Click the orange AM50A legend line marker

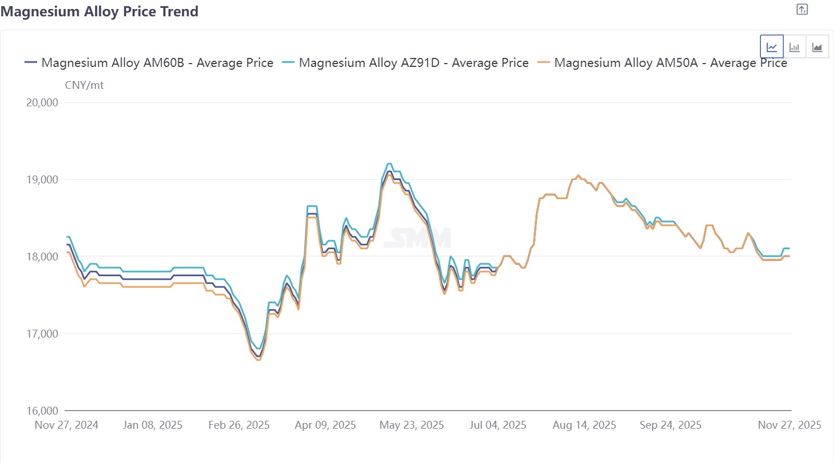543,62
